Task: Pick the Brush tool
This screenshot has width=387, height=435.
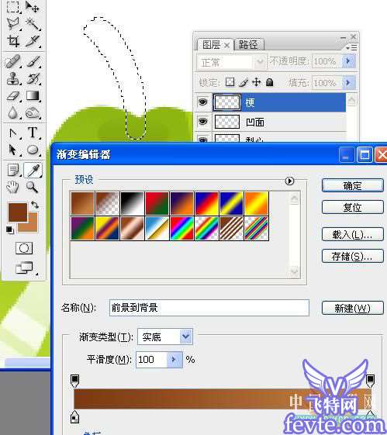Action: click(33, 61)
